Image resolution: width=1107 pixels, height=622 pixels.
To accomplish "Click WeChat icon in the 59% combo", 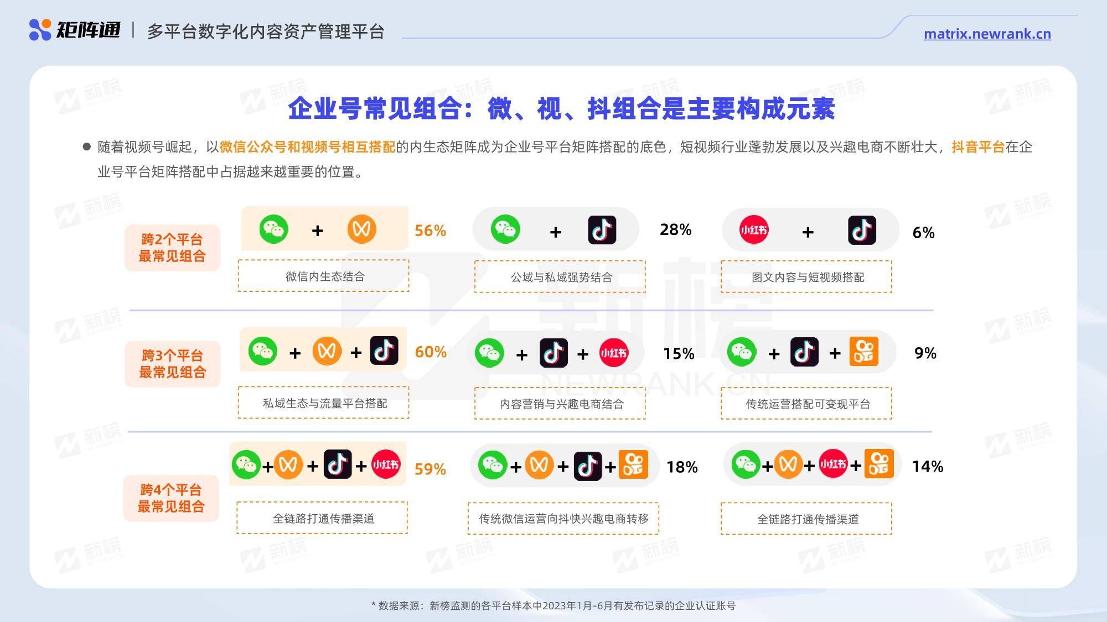I will coord(246,464).
